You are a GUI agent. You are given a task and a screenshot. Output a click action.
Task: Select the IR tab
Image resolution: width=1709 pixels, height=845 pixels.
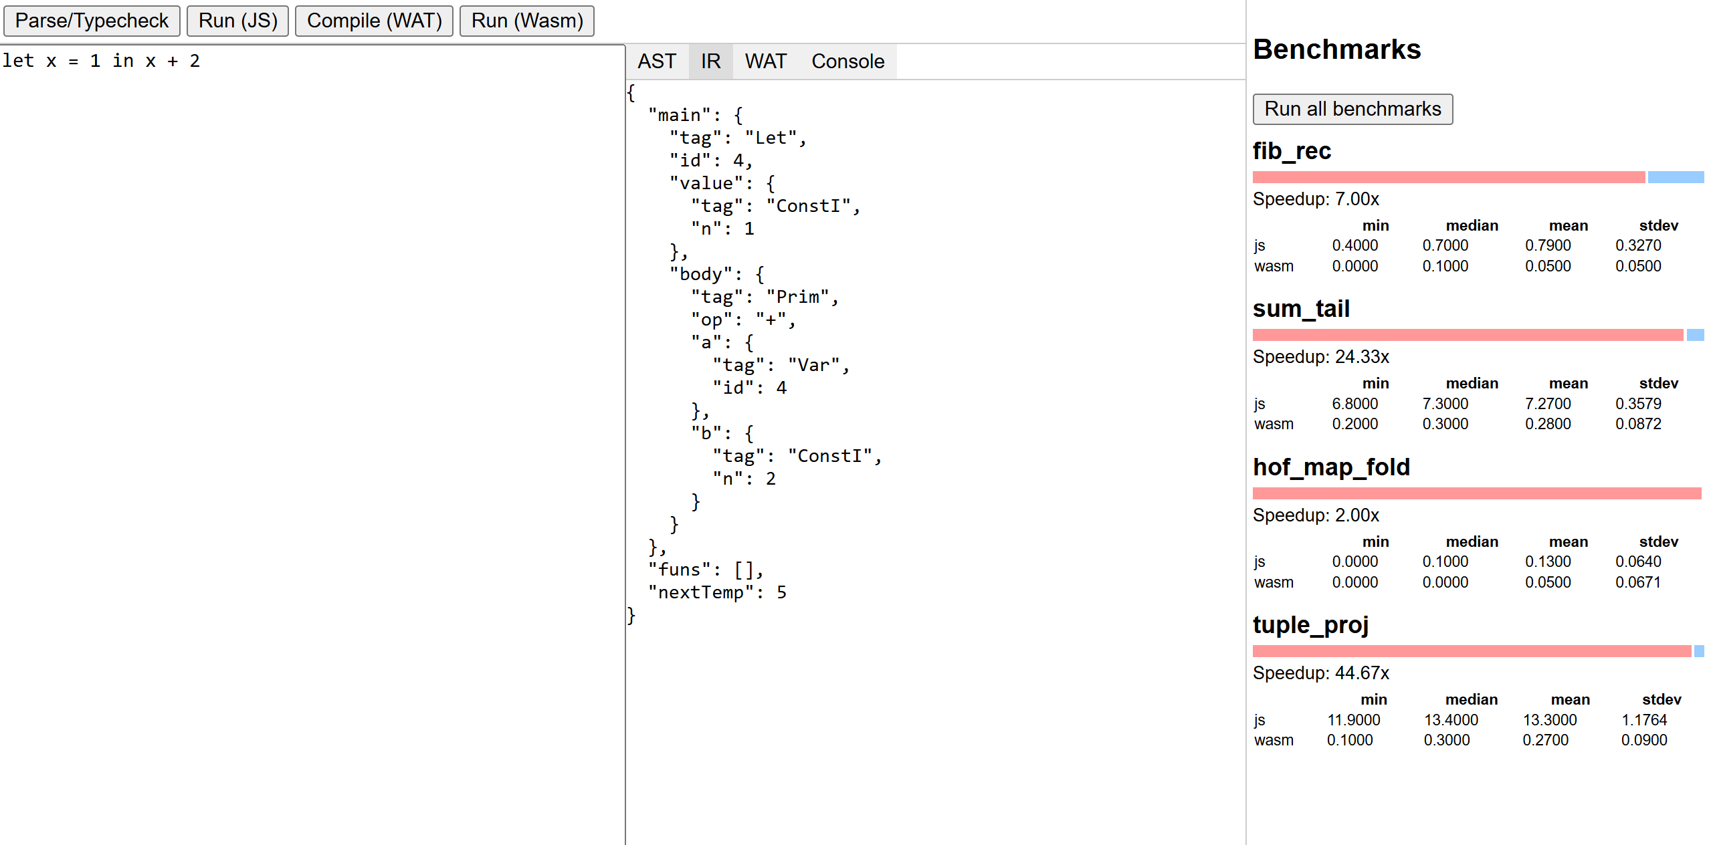[710, 62]
